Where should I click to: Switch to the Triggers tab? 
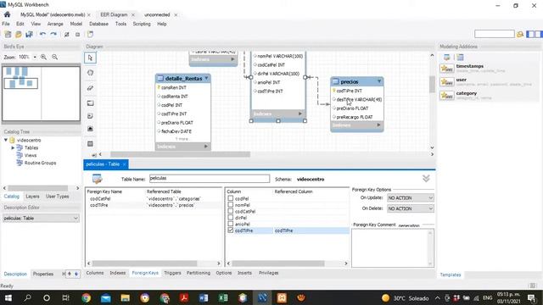tap(172, 273)
